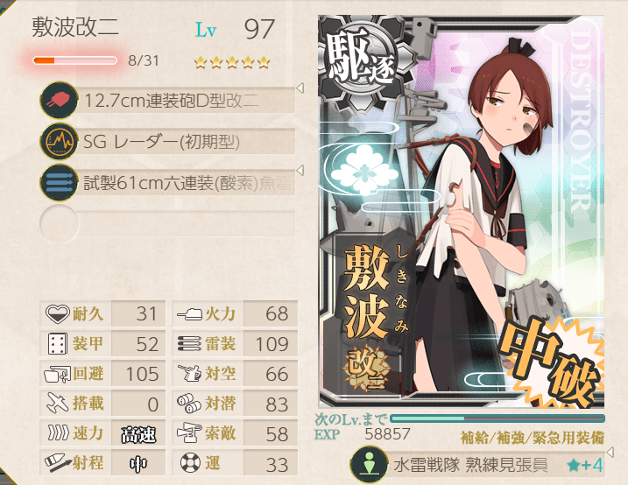Click the orange SG radar equipment icon
This screenshot has width=628, height=485.
coord(59,142)
